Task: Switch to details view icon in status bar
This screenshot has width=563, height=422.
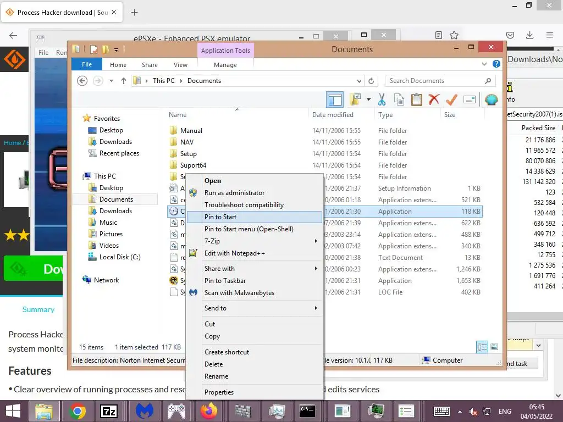Action: point(482,347)
